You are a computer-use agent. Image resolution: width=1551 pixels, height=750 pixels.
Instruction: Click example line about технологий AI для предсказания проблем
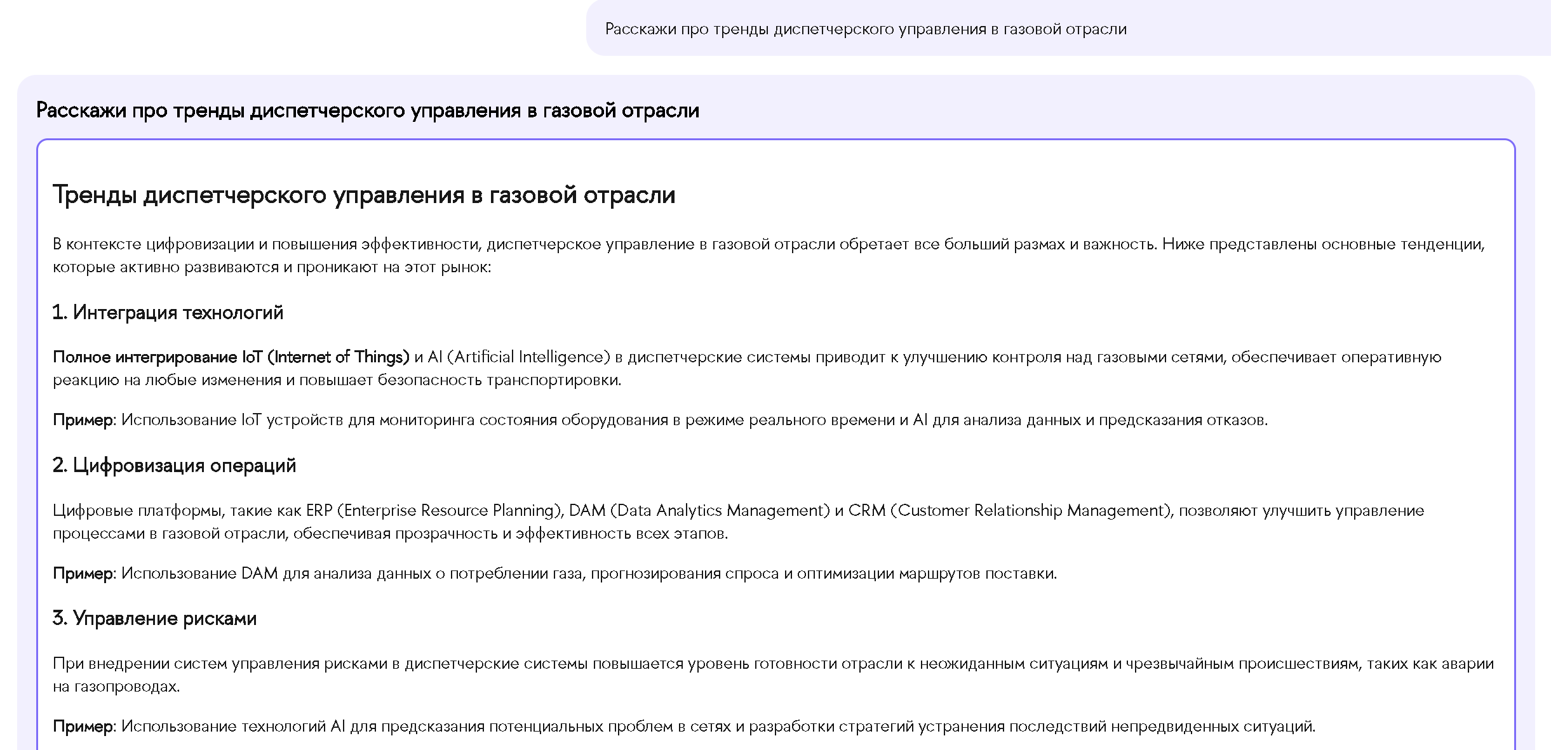pos(684,726)
